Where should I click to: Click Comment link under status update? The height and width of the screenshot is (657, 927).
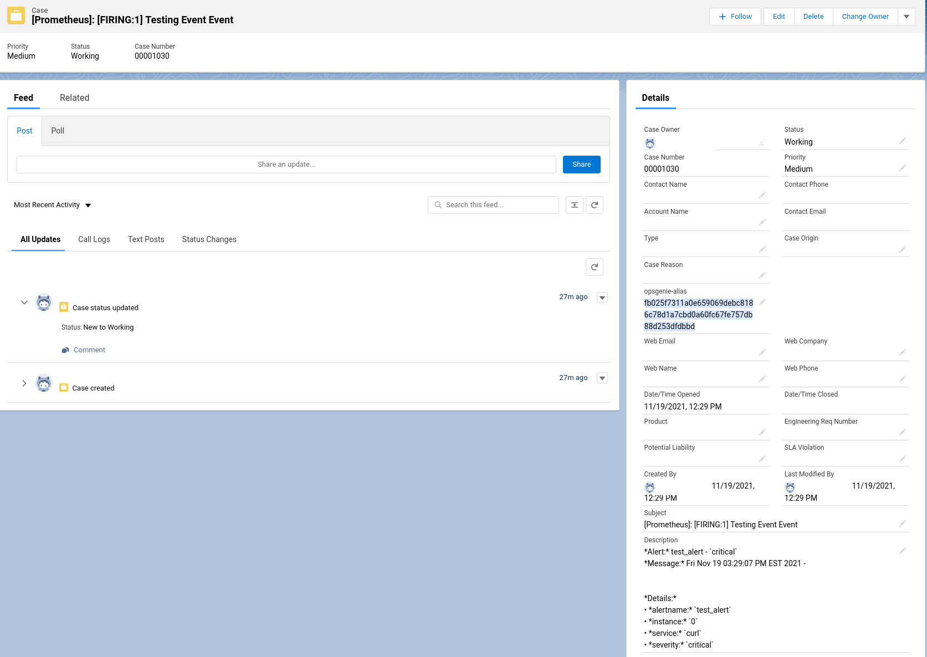click(83, 350)
